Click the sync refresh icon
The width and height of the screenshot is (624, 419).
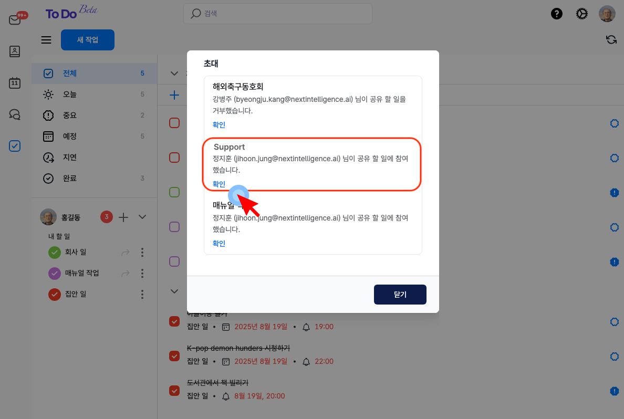point(611,40)
